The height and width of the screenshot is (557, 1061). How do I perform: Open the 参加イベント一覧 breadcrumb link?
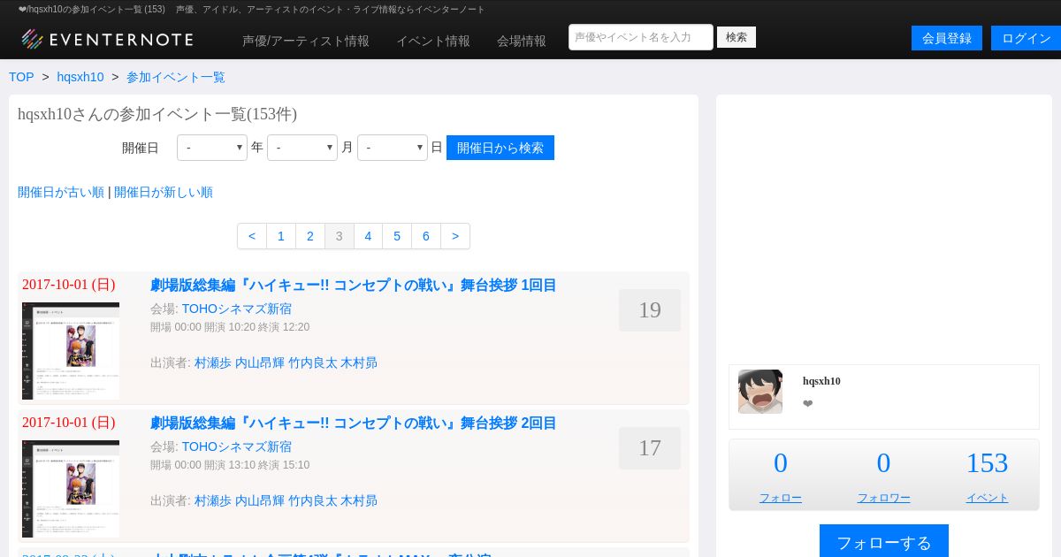[x=176, y=77]
